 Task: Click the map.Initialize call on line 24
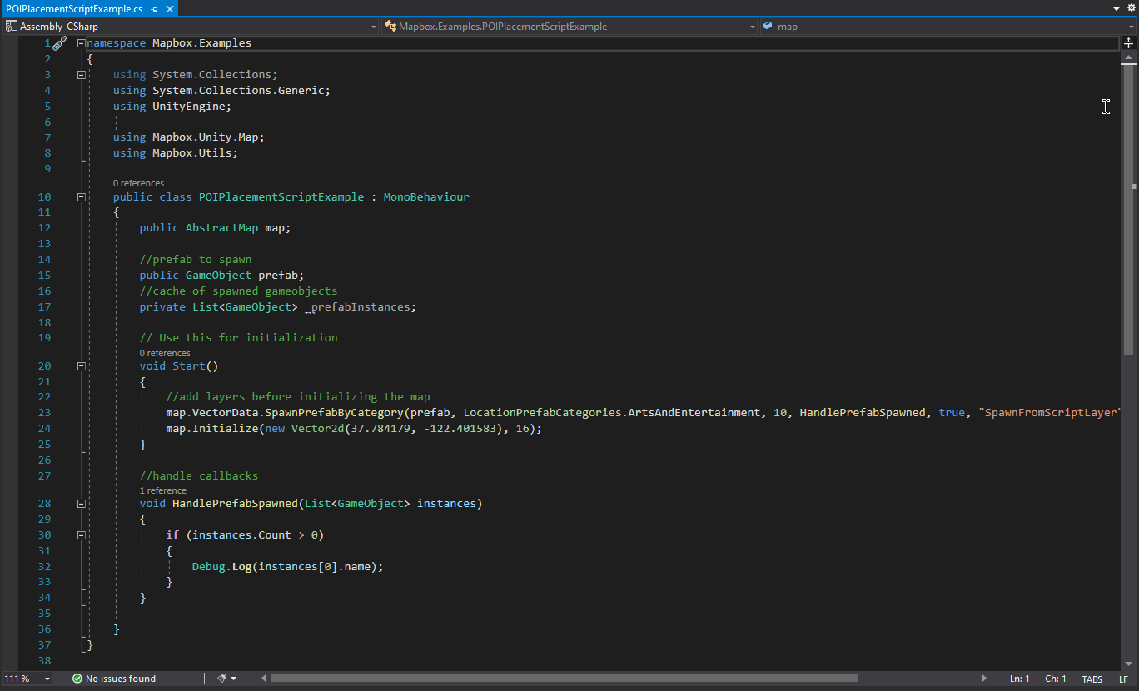(x=212, y=429)
